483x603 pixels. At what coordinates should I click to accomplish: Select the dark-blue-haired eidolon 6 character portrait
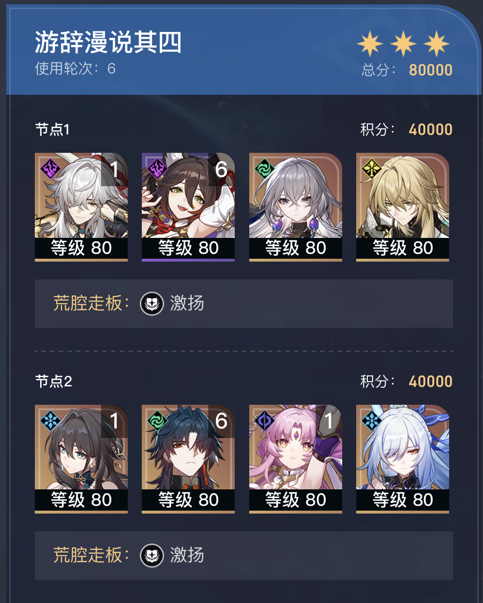[x=188, y=459]
